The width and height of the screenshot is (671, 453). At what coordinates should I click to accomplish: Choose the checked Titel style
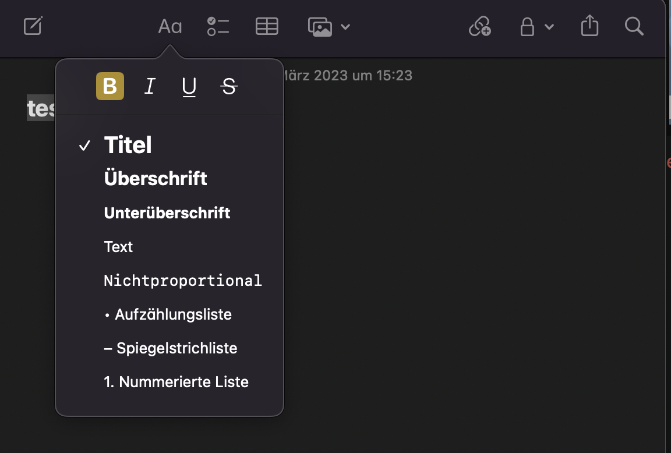click(x=128, y=145)
